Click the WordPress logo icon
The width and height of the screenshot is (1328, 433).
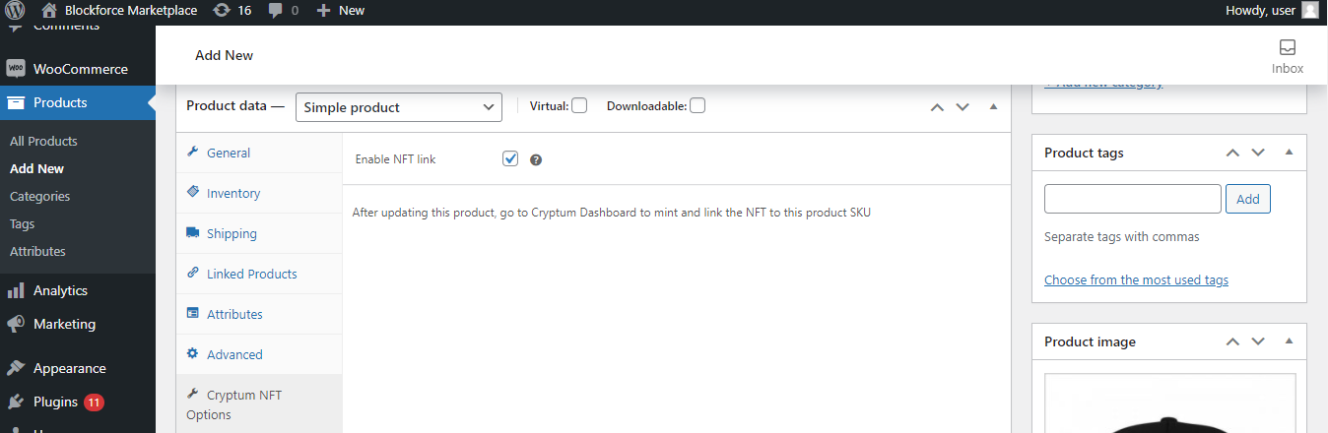click(16, 10)
